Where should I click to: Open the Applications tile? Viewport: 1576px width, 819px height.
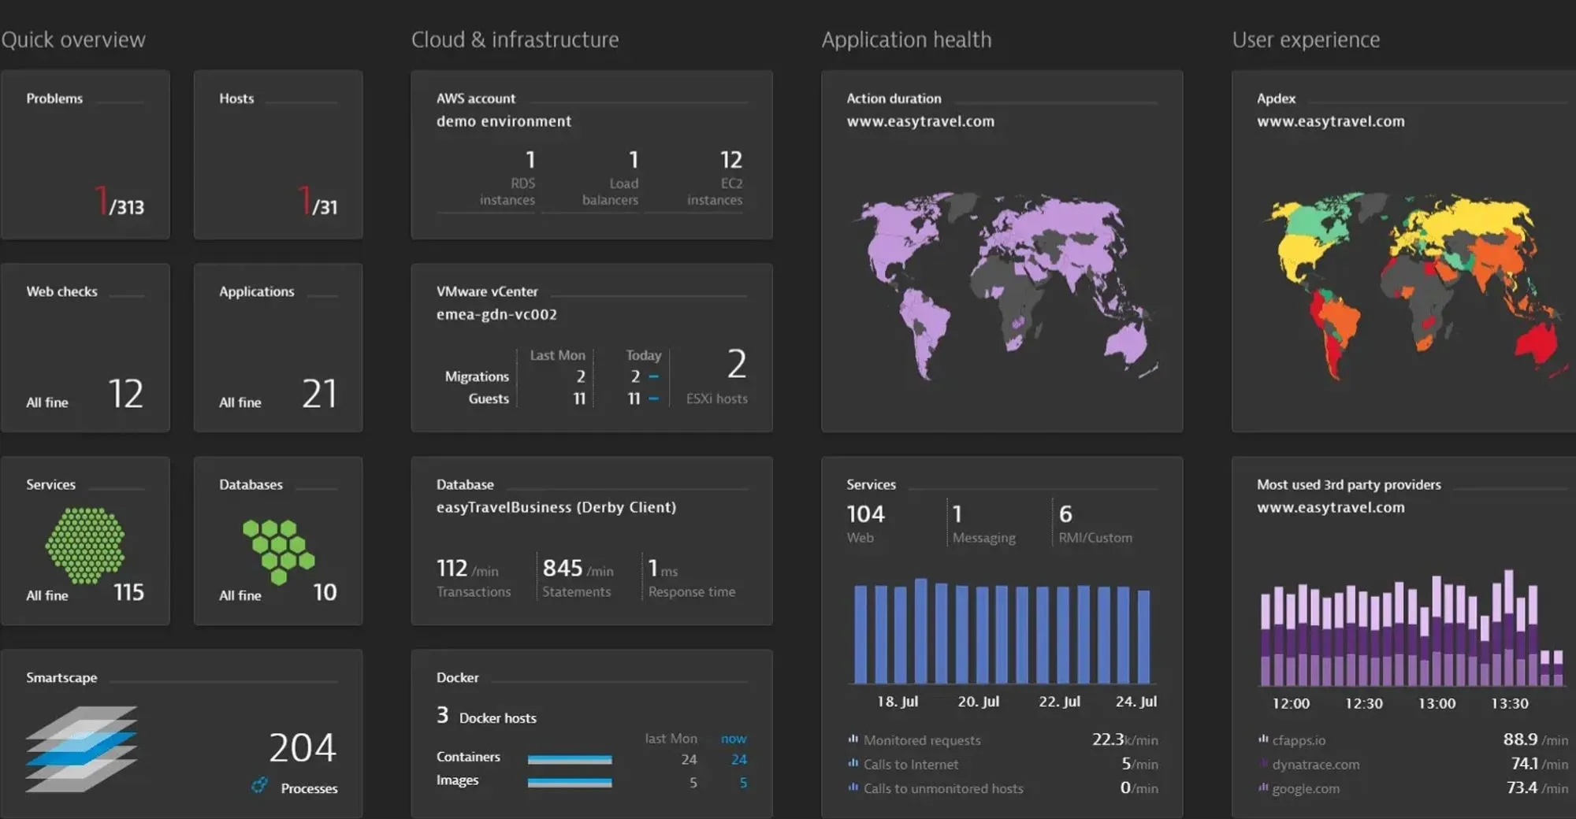click(x=278, y=347)
